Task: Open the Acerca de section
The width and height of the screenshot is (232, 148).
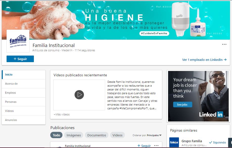Action: 24,84
